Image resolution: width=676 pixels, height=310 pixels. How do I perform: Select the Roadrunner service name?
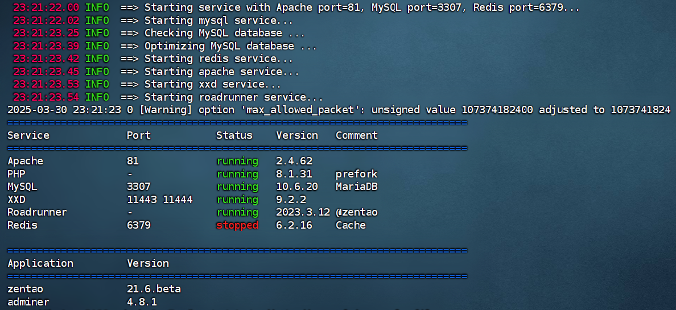coord(37,213)
